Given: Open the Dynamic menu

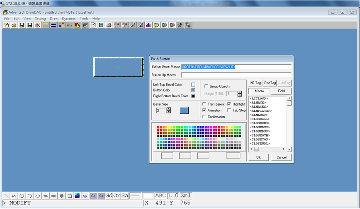Looking at the screenshot, I should click(69, 19).
